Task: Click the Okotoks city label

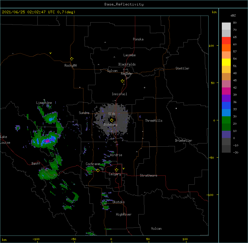Action: pyautogui.click(x=119, y=202)
